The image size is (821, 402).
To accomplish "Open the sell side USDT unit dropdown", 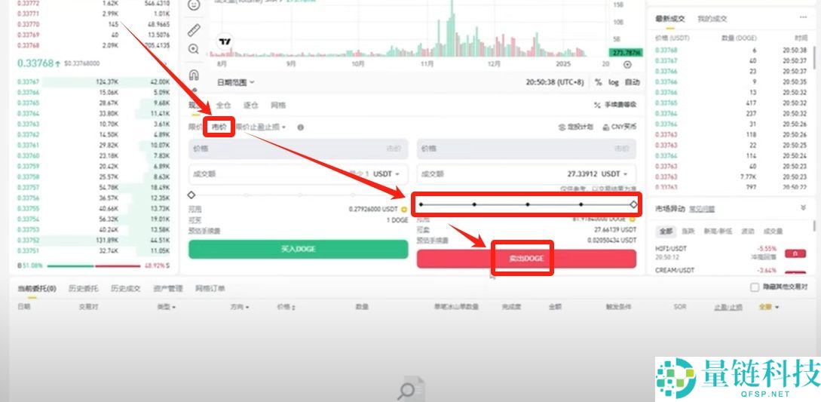I will 614,173.
